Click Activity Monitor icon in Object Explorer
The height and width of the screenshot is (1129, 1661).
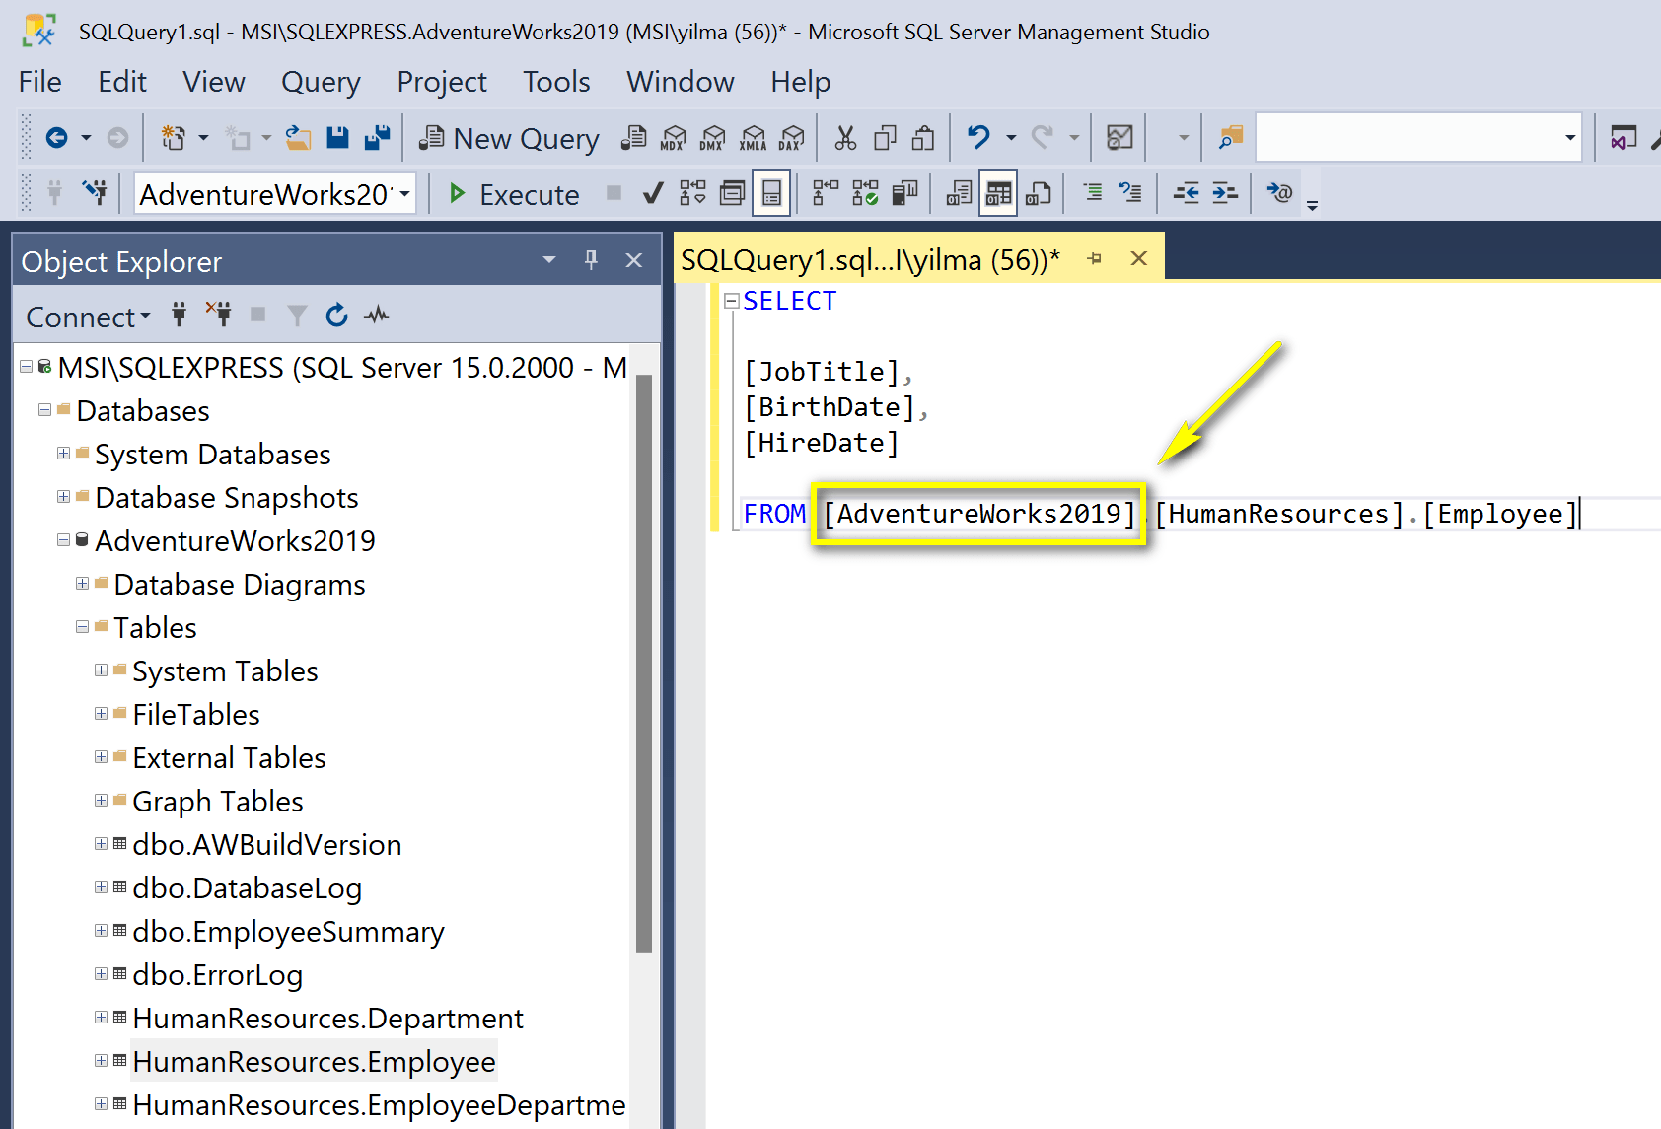tap(376, 316)
